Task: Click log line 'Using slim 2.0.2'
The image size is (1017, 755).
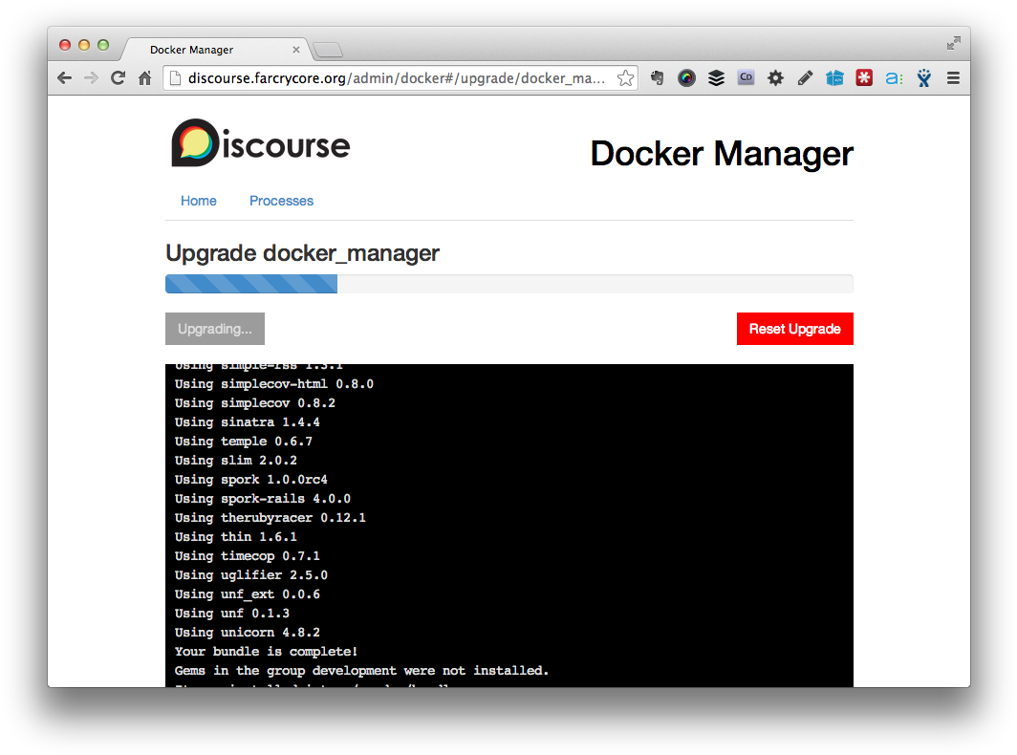Action: coord(235,461)
